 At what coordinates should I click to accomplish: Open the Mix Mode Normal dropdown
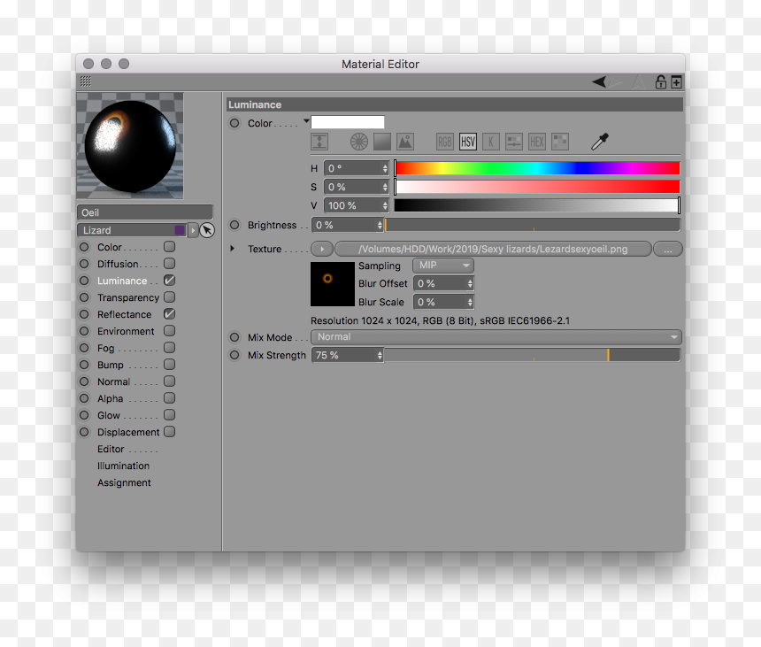click(496, 337)
